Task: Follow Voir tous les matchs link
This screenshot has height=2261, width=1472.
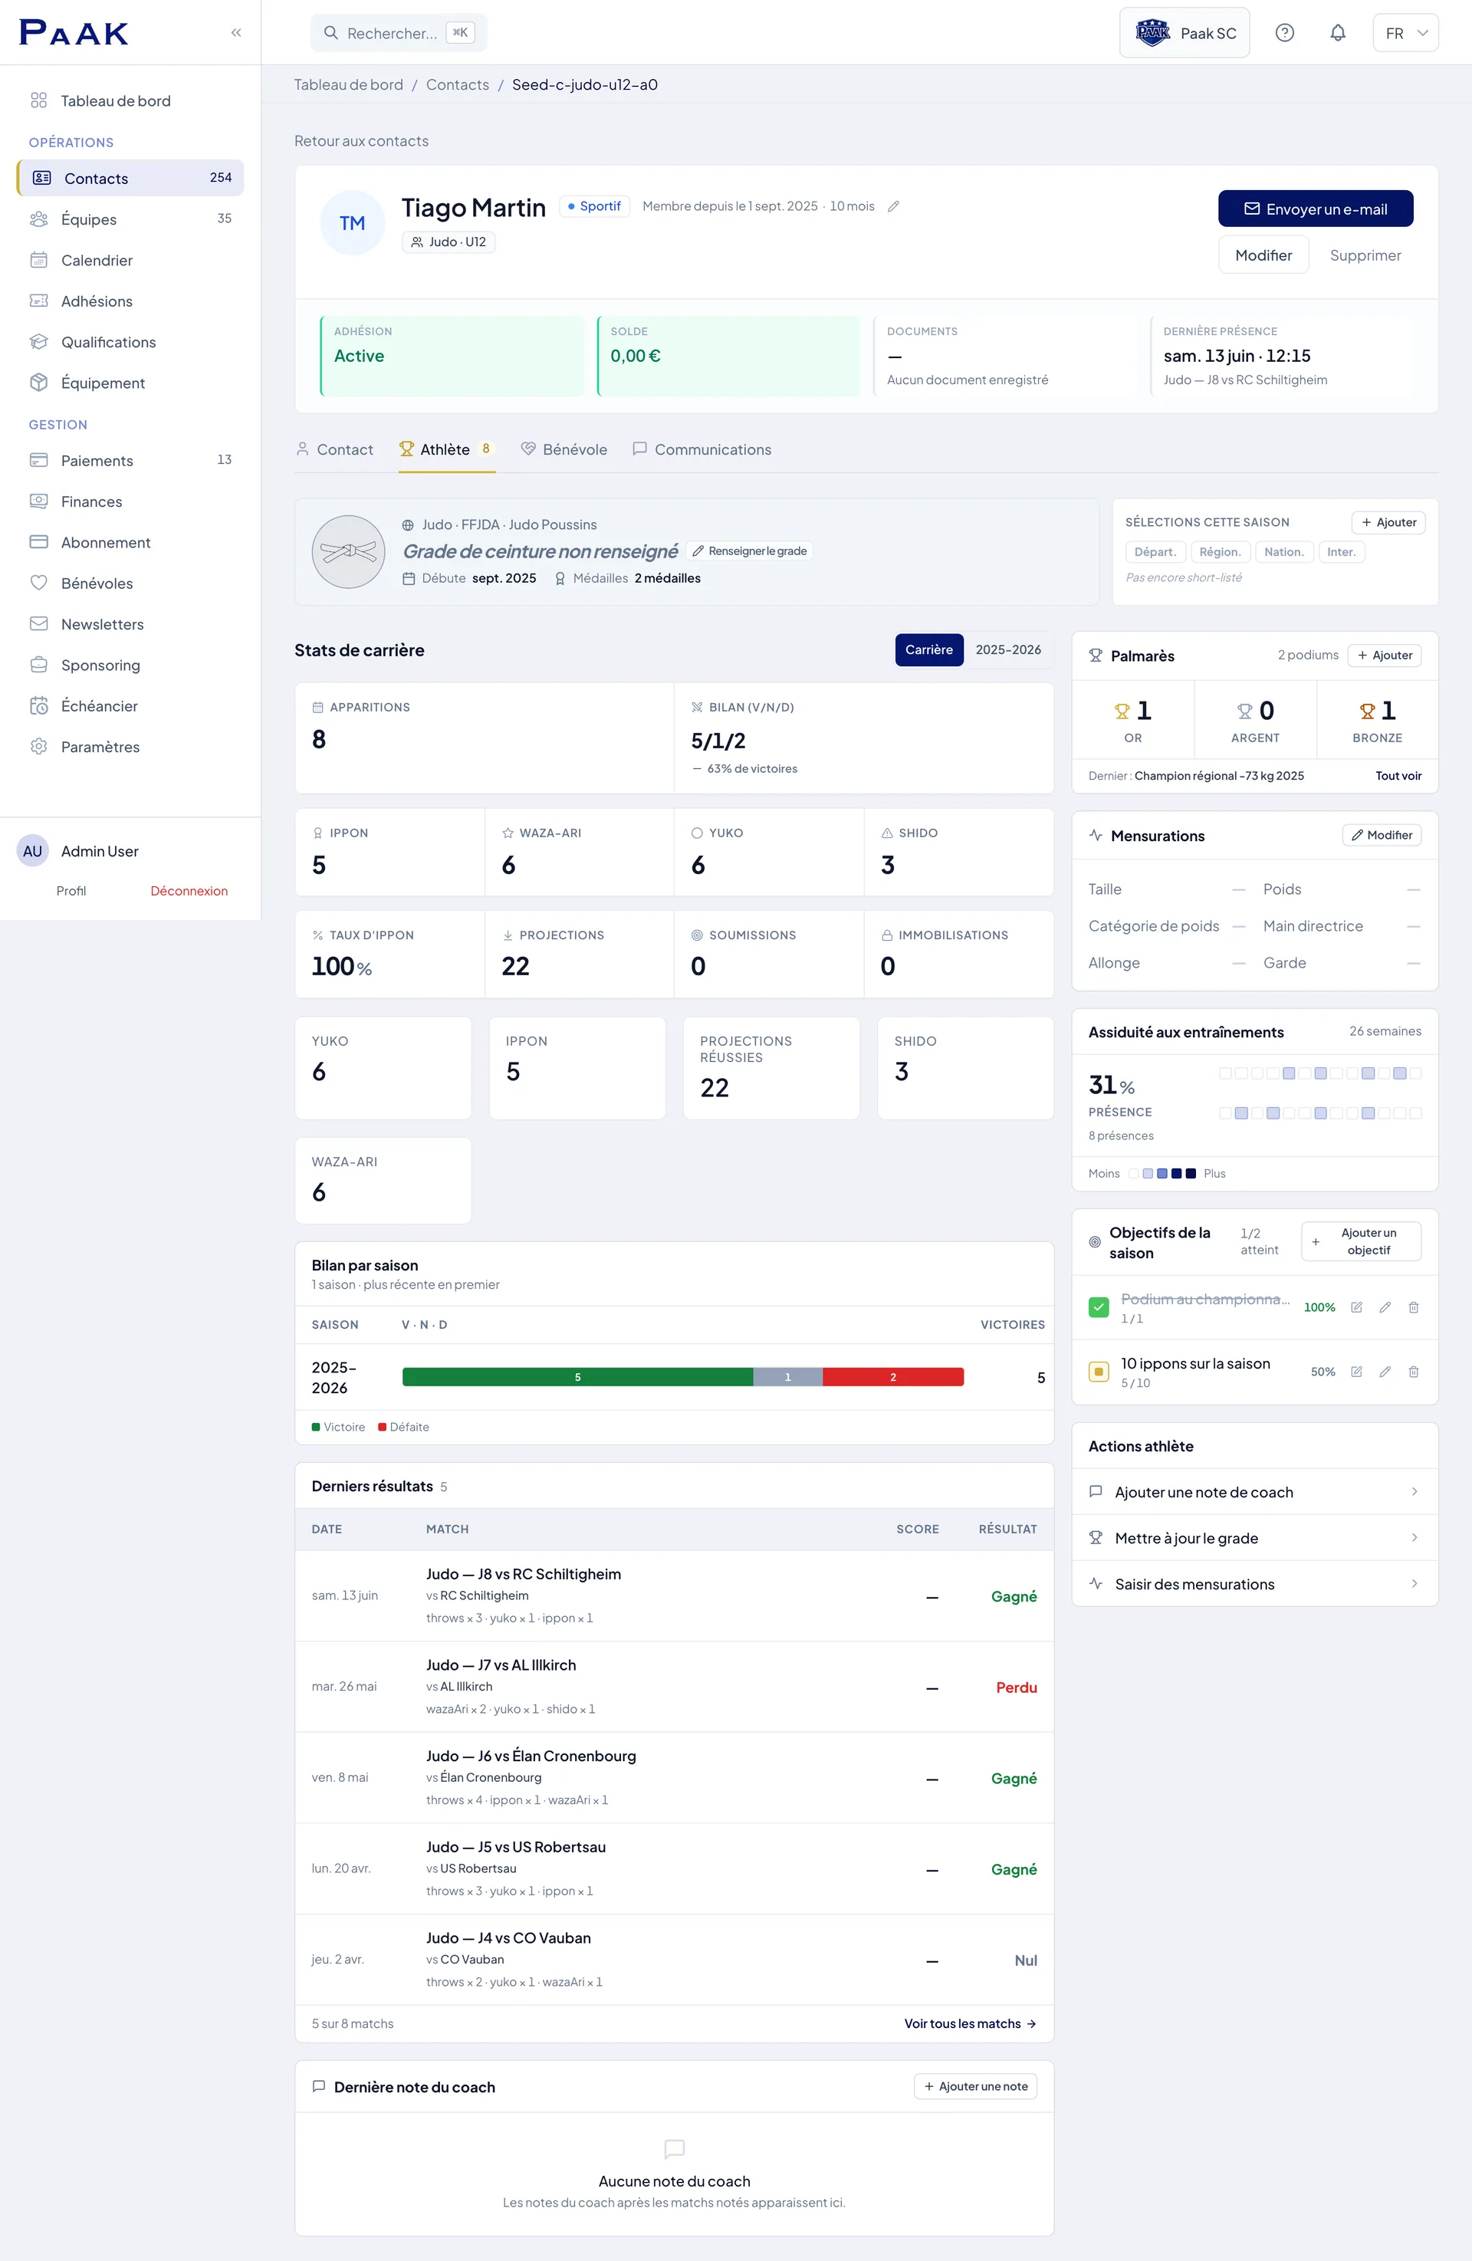Action: (970, 2023)
